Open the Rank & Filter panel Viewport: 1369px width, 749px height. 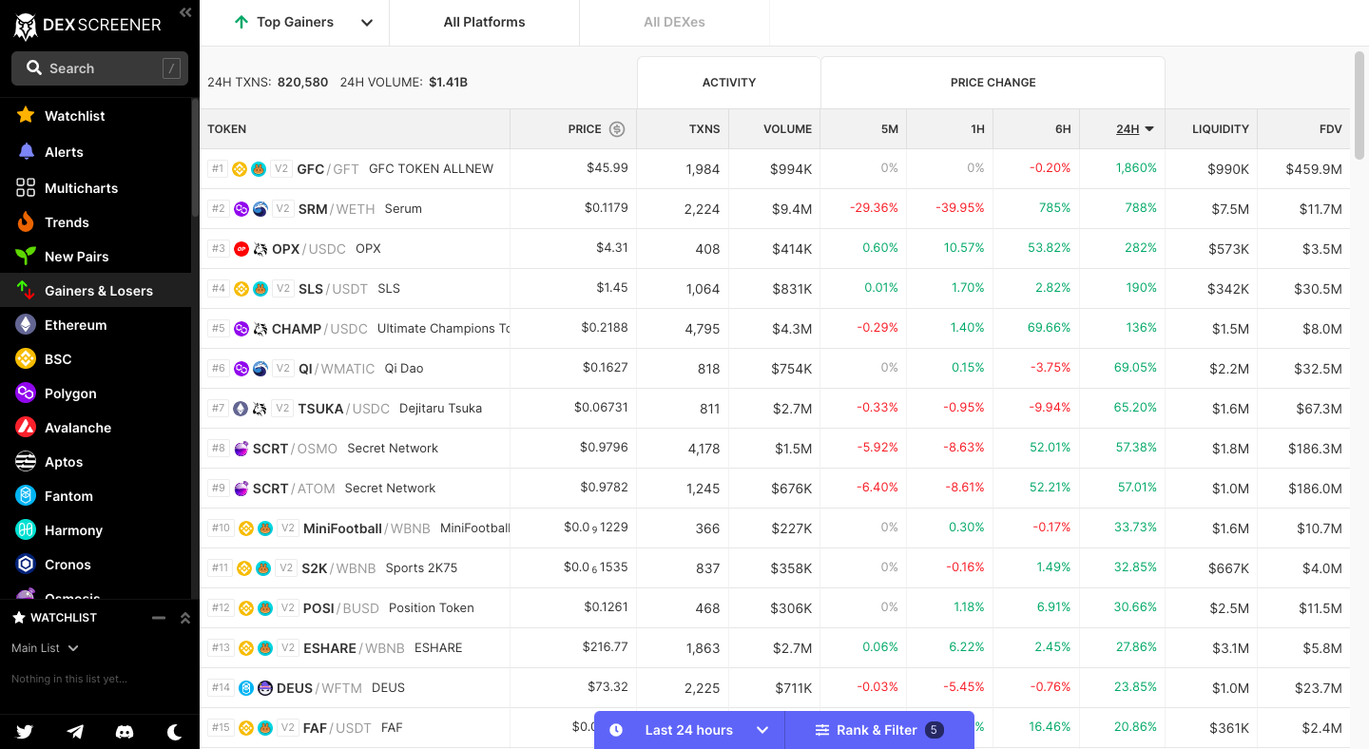[879, 730]
